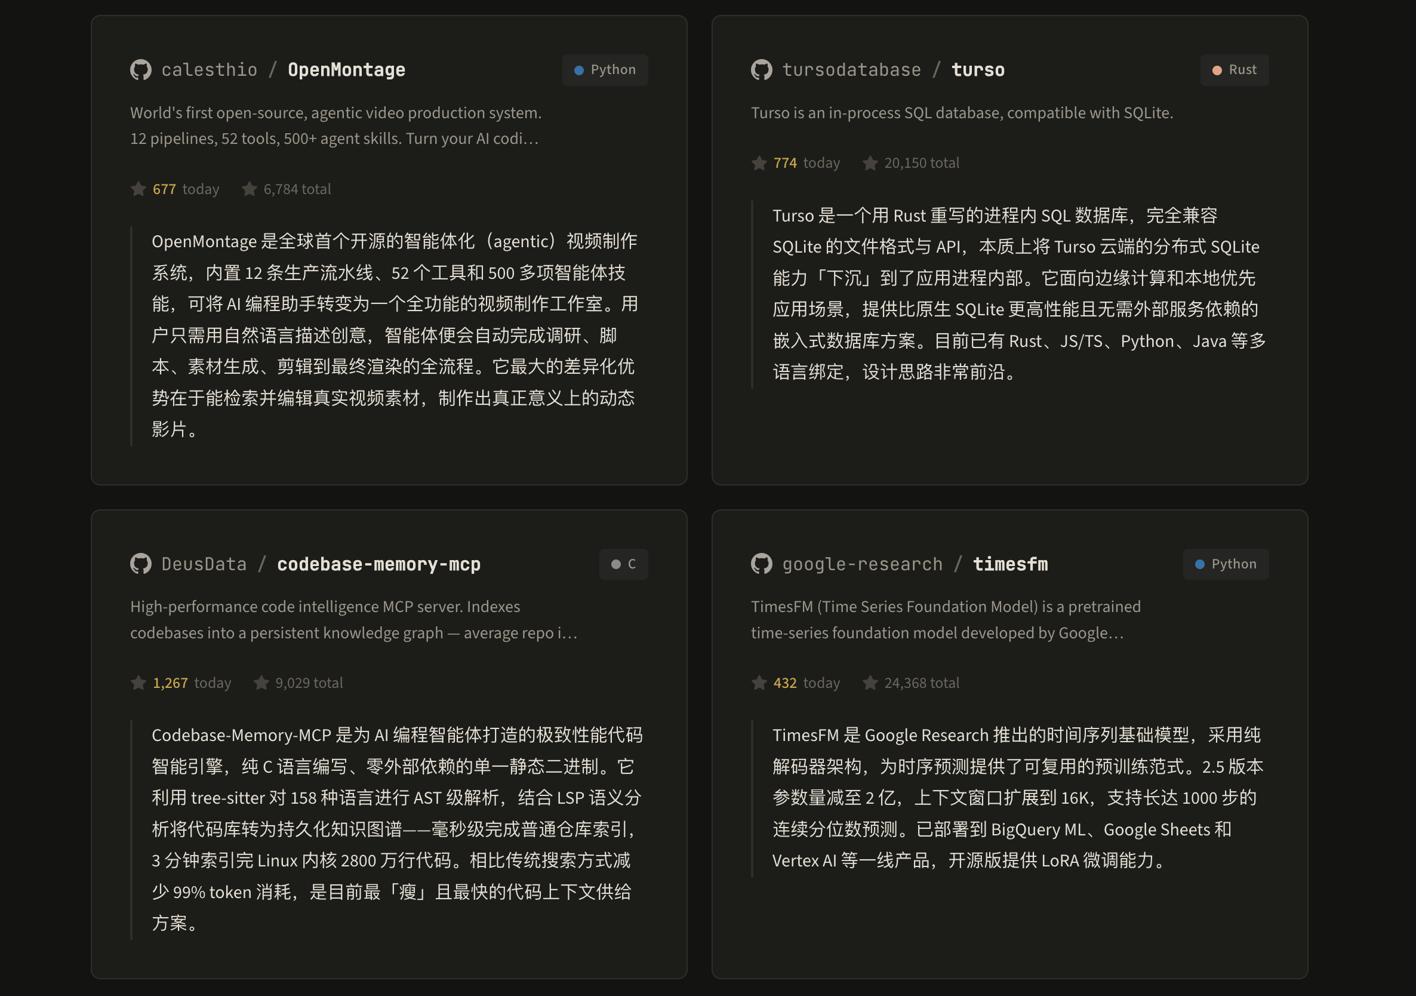Image resolution: width=1416 pixels, height=996 pixels.
Task: Open the calesthio owner link
Action: [209, 70]
